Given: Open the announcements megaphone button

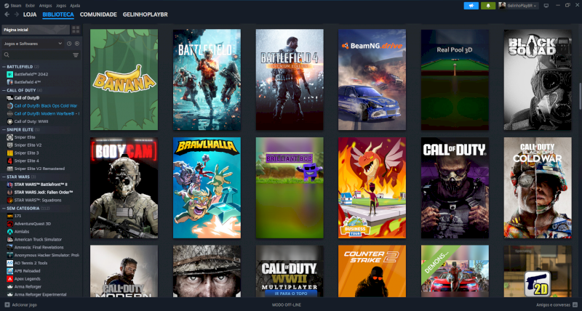Looking at the screenshot, I should pos(471,6).
